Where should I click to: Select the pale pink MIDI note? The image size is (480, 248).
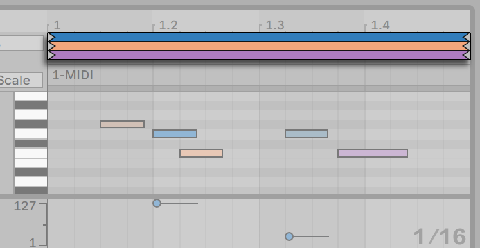[x=122, y=124]
